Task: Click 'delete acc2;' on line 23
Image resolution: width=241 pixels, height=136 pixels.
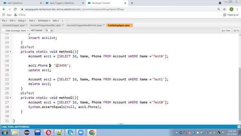Action: click(x=40, y=84)
